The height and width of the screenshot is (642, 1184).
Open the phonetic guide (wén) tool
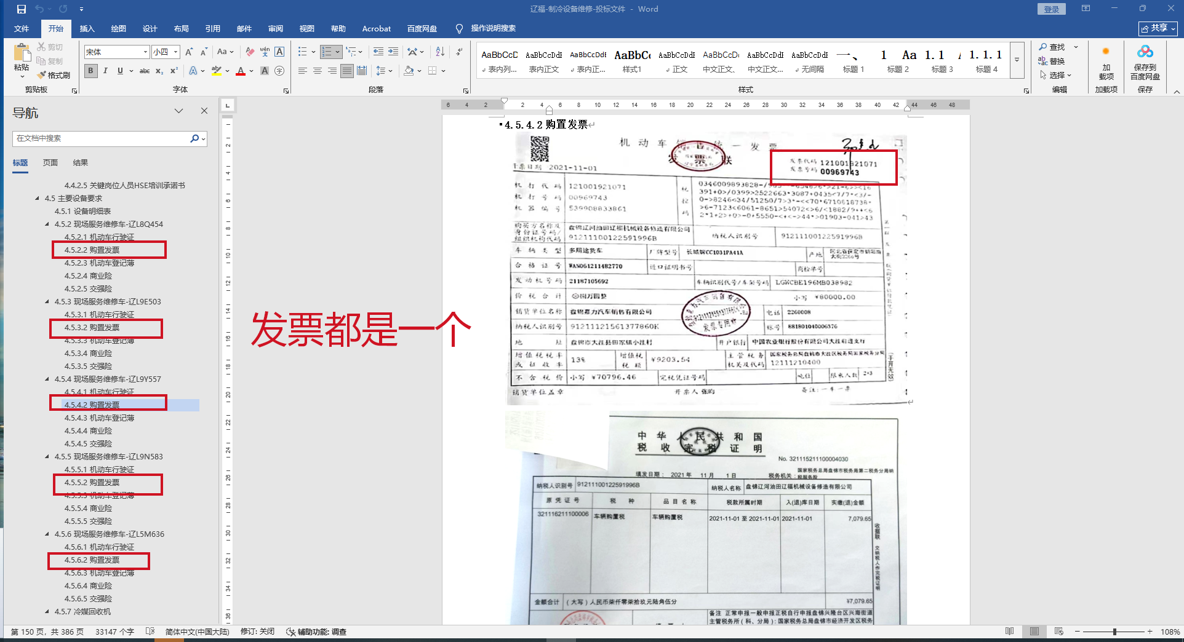(265, 52)
